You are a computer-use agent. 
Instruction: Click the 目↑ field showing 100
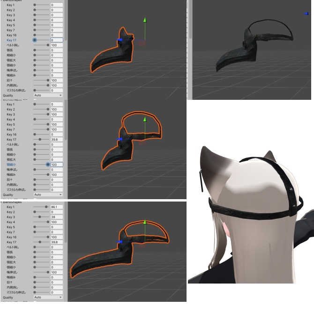(x=57, y=80)
